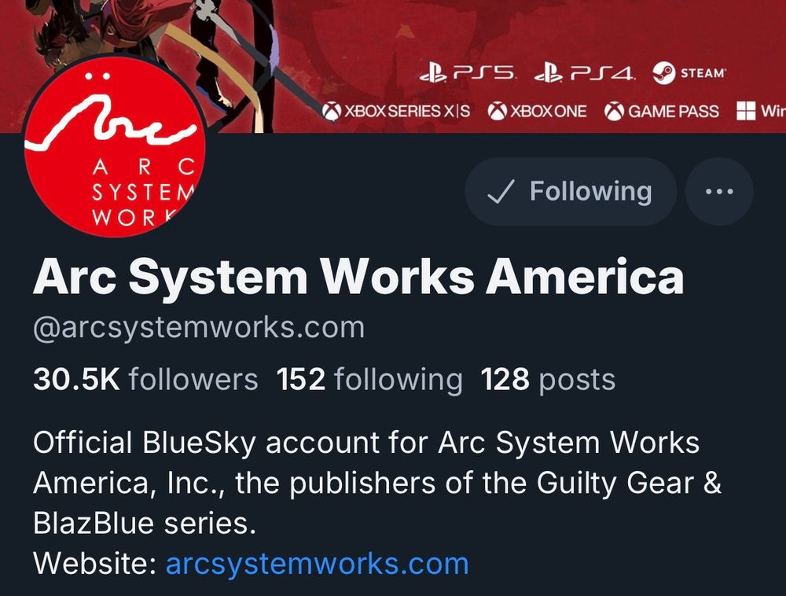The height and width of the screenshot is (596, 786).
Task: Click the Arc System Works America display name
Action: pyautogui.click(x=358, y=278)
